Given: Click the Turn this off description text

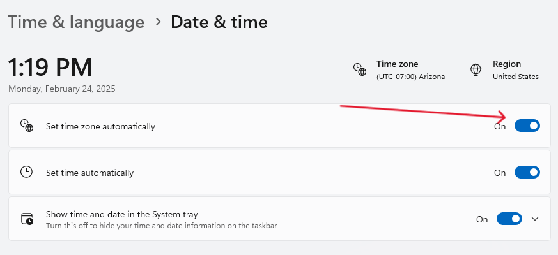Looking at the screenshot, I should (162, 226).
